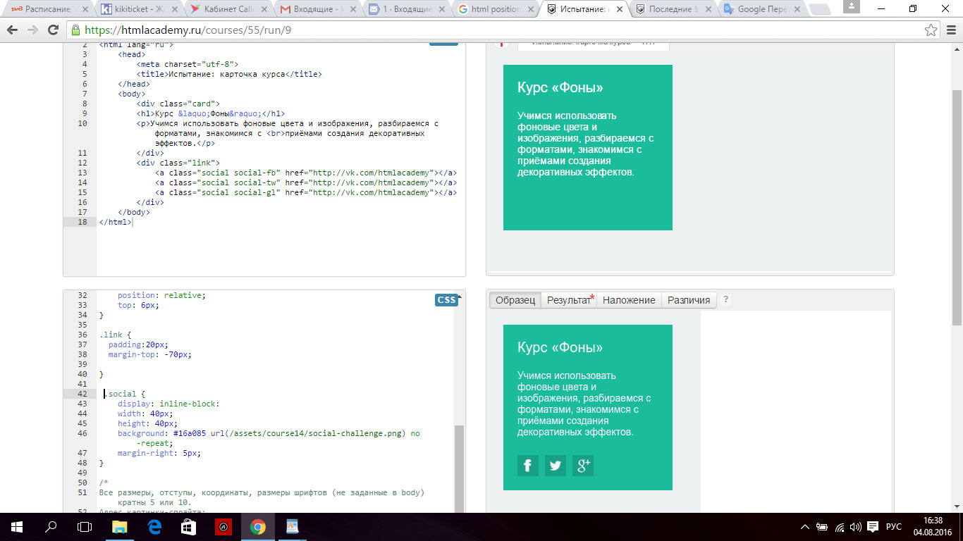Bookmark this page with the star icon
Screen dimensions: 963x541
tap(931, 30)
